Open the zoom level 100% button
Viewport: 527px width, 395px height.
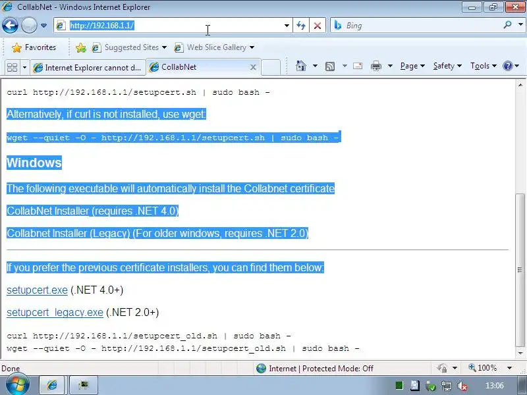click(x=482, y=368)
